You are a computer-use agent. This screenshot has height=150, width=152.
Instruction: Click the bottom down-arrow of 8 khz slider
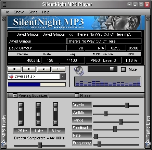[x=55, y=123]
